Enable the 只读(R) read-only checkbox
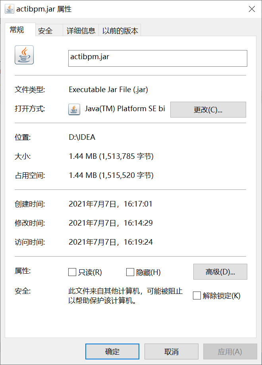 coord(72,272)
